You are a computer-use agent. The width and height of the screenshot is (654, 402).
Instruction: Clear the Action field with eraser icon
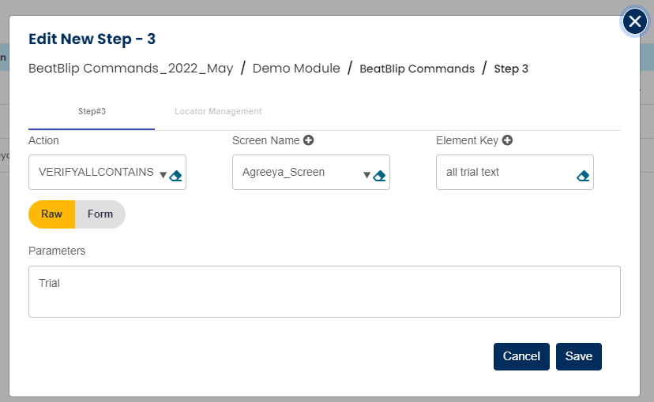coord(176,175)
